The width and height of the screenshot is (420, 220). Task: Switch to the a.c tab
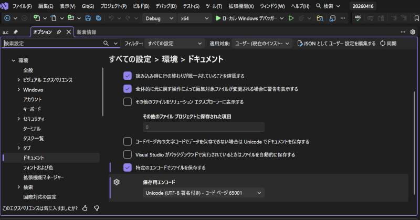(6, 32)
